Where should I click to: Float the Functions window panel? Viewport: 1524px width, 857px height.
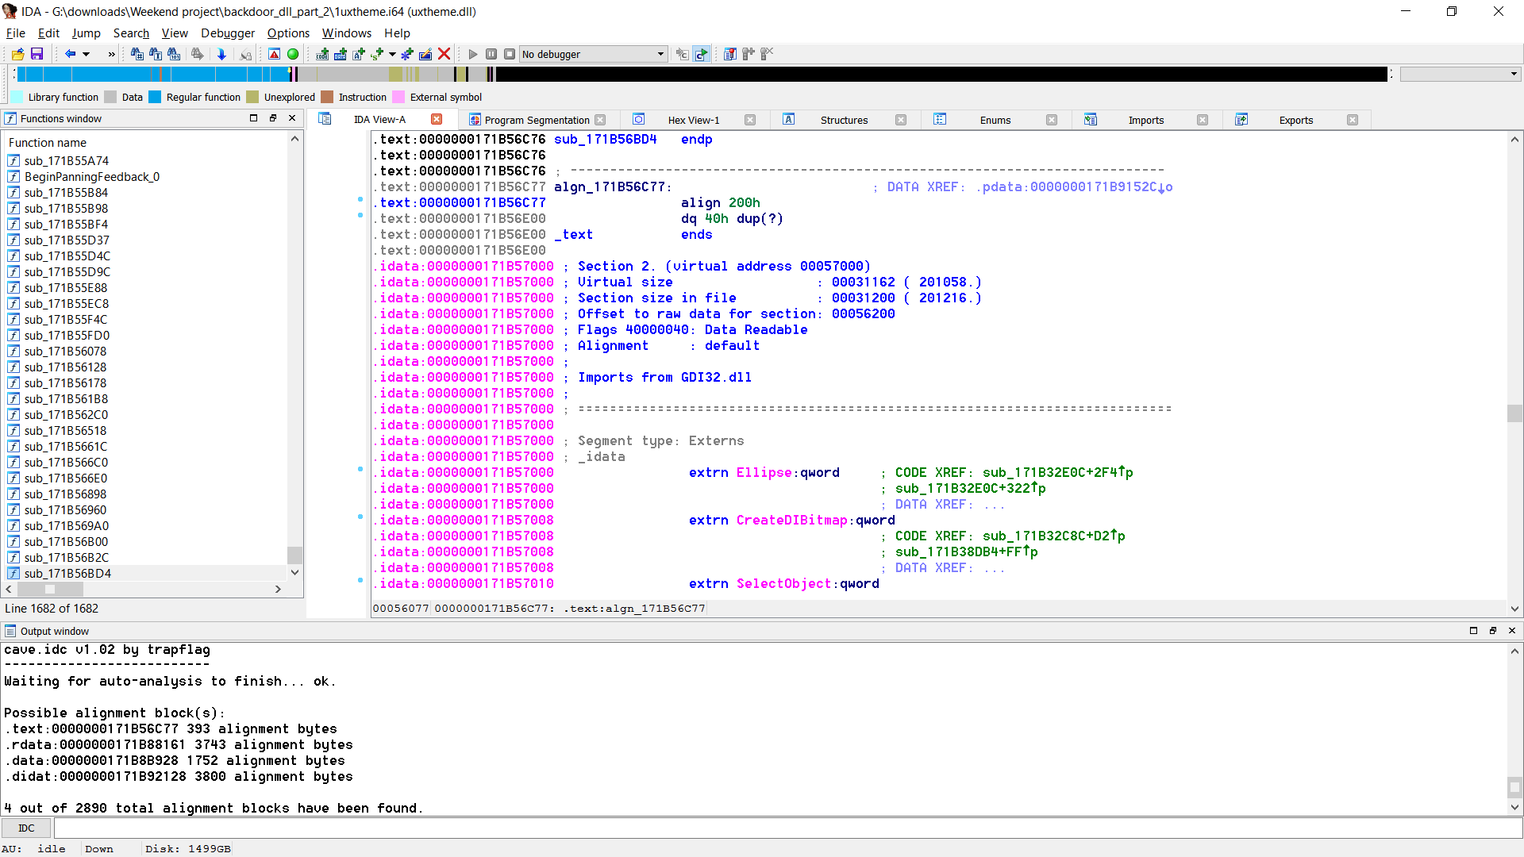point(273,118)
